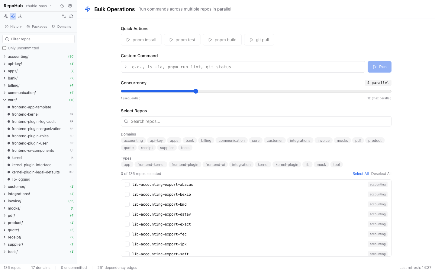
Task: Run the pnpm install quick action
Action: (141, 40)
